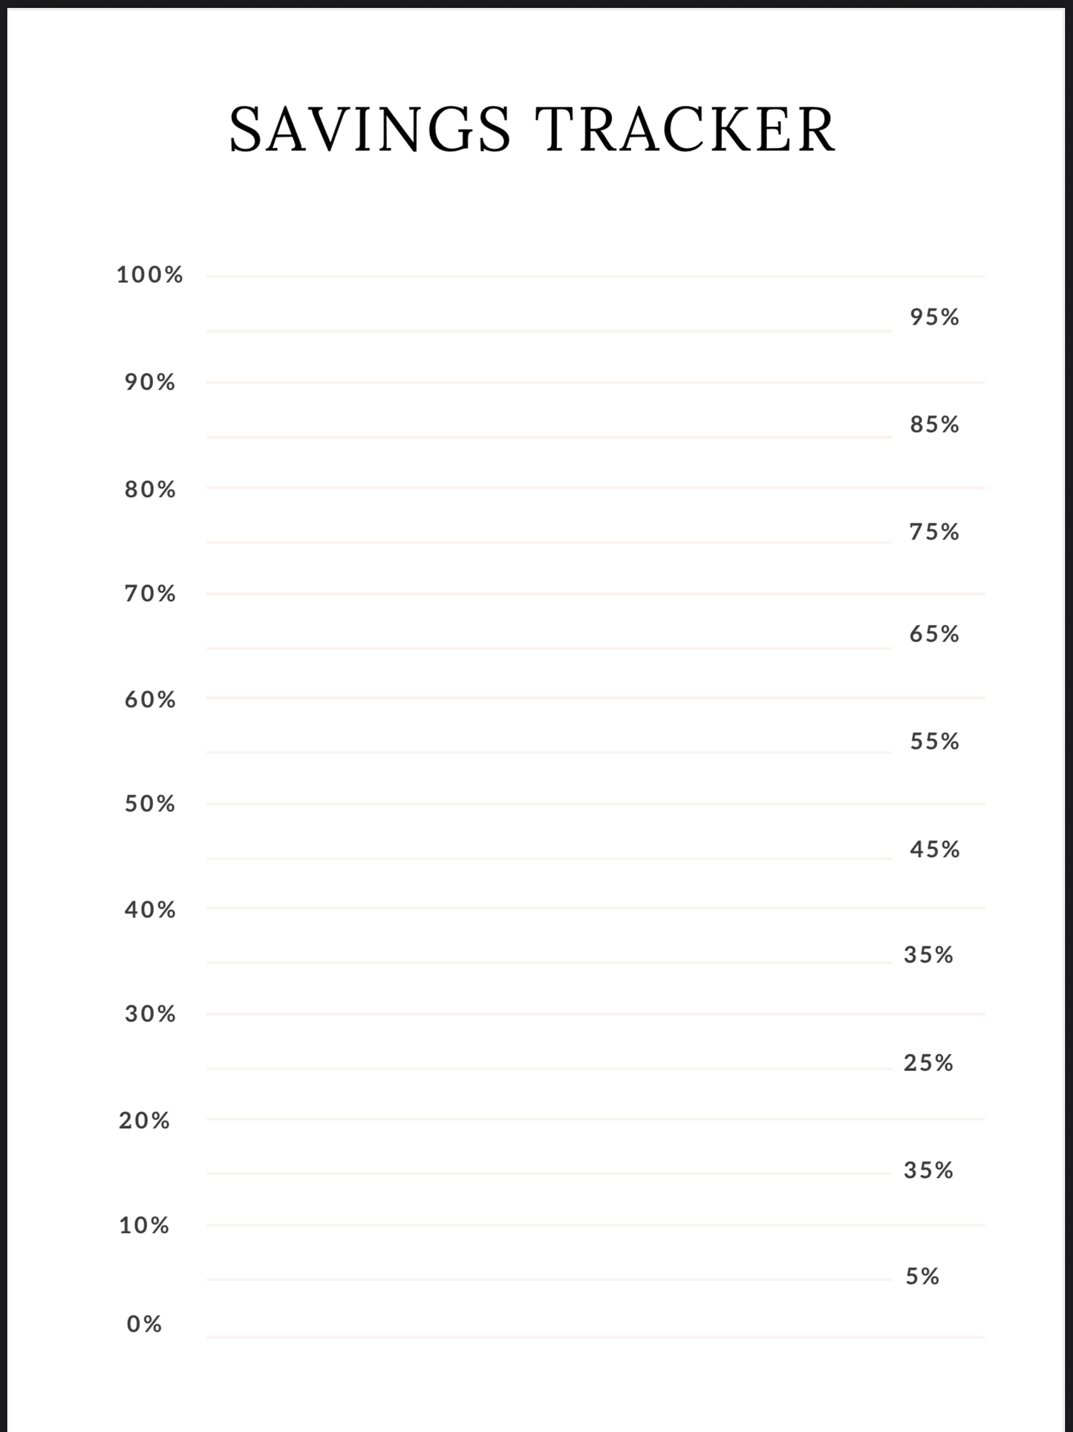Click the SAVINGS TRACKER title
This screenshot has width=1073, height=1432.
click(x=532, y=129)
